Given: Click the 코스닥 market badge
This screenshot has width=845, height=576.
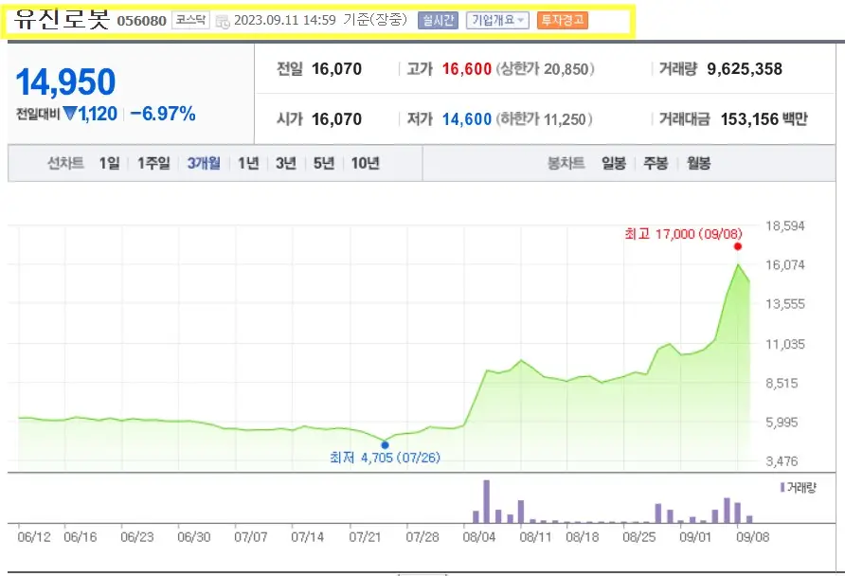Looking at the screenshot, I should pos(191,18).
